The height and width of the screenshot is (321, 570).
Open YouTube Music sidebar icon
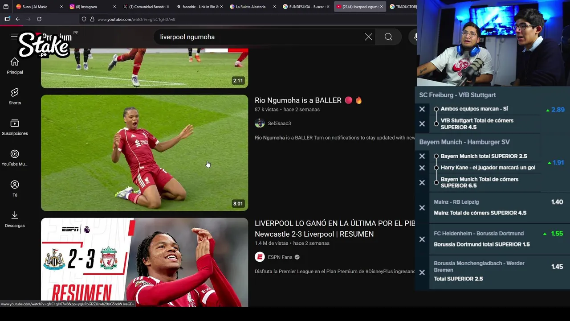15,158
